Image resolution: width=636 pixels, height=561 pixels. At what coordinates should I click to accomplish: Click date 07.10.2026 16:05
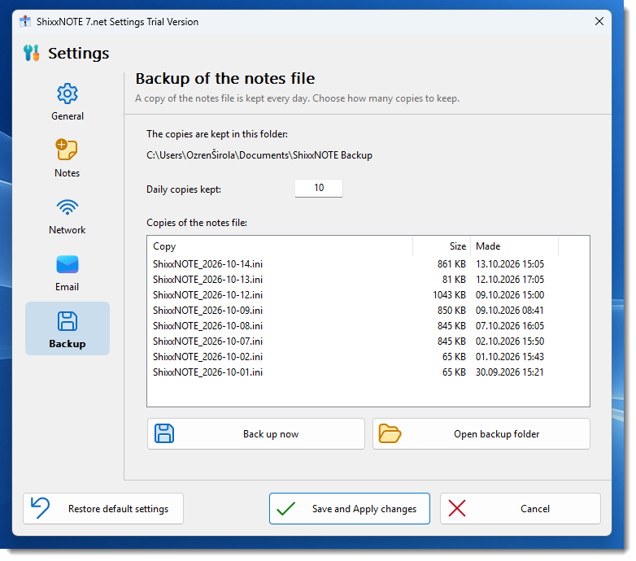click(510, 325)
